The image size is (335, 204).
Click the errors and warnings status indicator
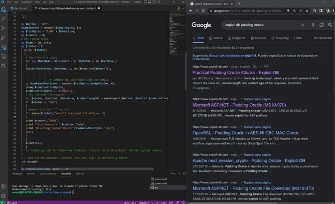click(12, 202)
